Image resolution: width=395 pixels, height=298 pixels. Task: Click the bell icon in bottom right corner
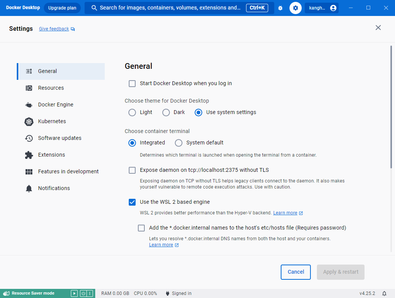click(x=384, y=293)
